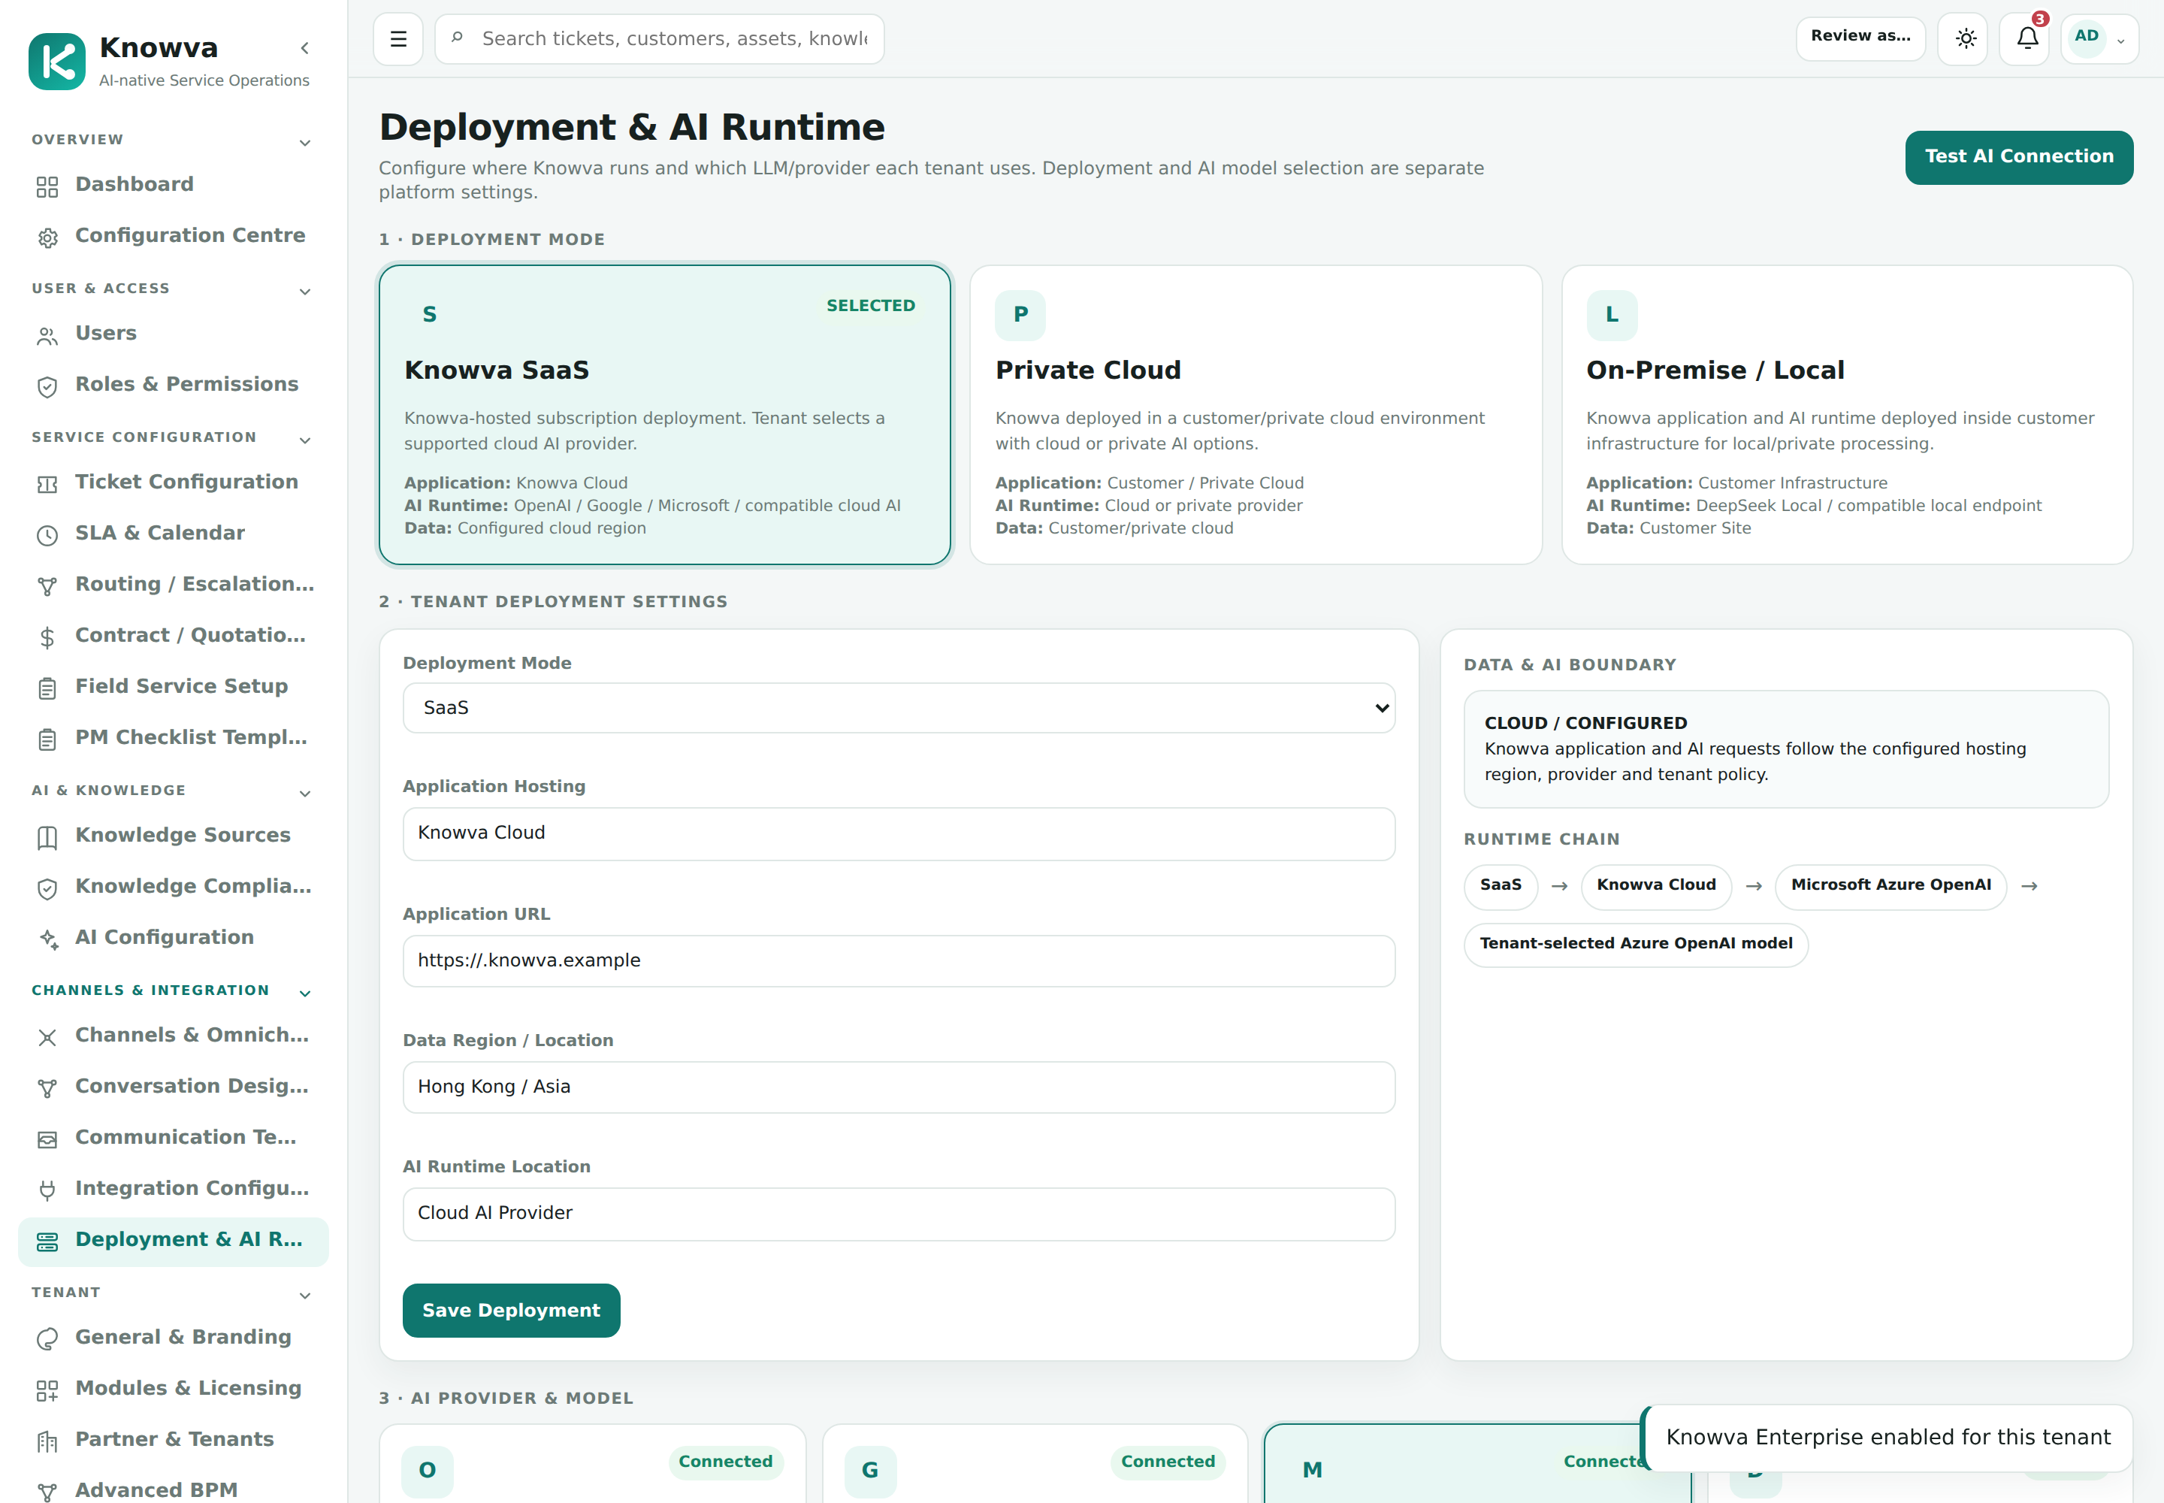Go to Routing / Escalation menu item
Screen dimensions: 2164x1503
174,585
